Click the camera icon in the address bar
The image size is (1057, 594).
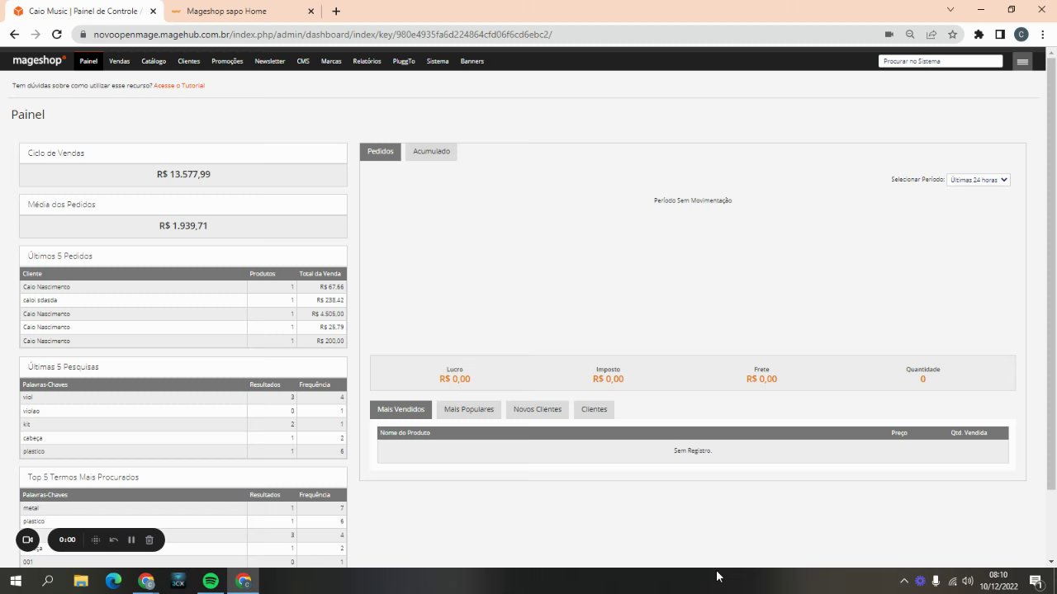[889, 35]
